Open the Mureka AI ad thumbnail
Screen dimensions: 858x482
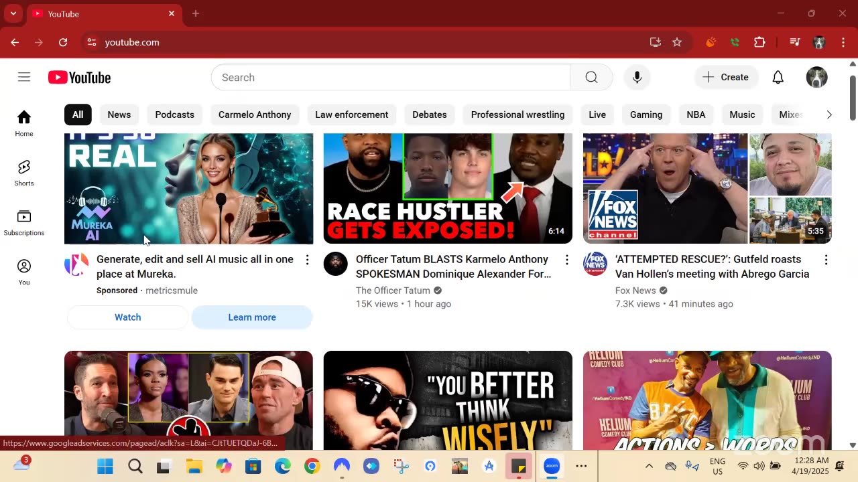point(188,188)
